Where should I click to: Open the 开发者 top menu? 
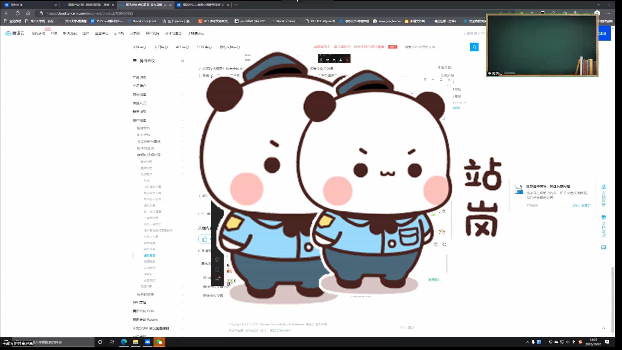[x=135, y=33]
